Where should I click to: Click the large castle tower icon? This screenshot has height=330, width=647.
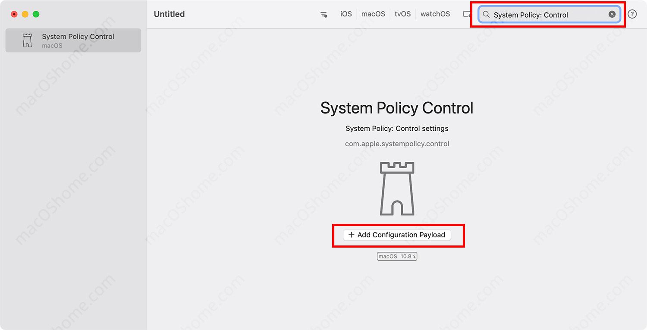(397, 189)
